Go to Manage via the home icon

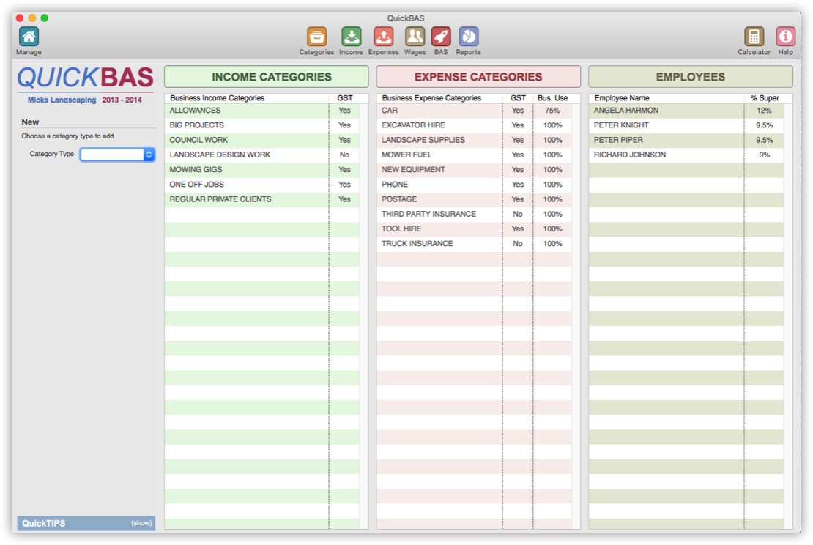pos(29,34)
